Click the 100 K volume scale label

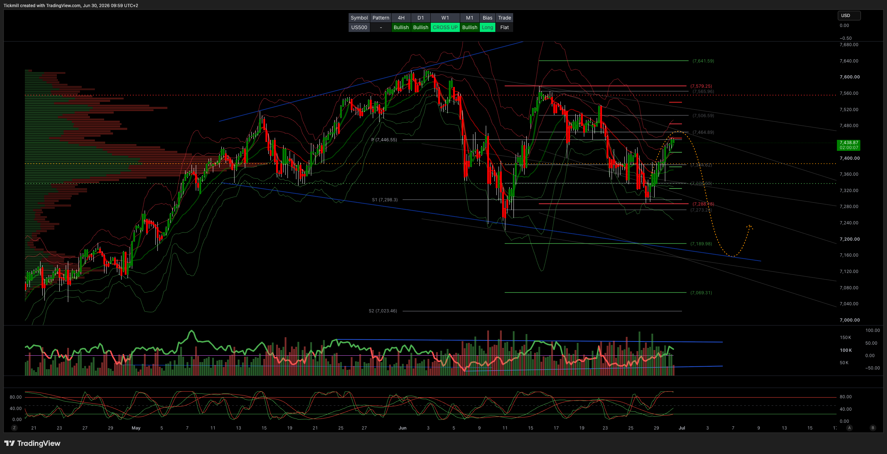(846, 350)
